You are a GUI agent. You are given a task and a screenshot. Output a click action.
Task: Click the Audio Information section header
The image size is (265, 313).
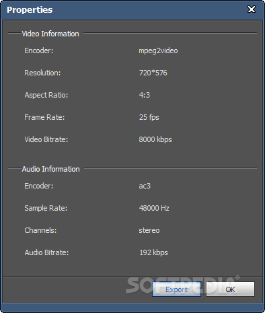click(x=51, y=169)
